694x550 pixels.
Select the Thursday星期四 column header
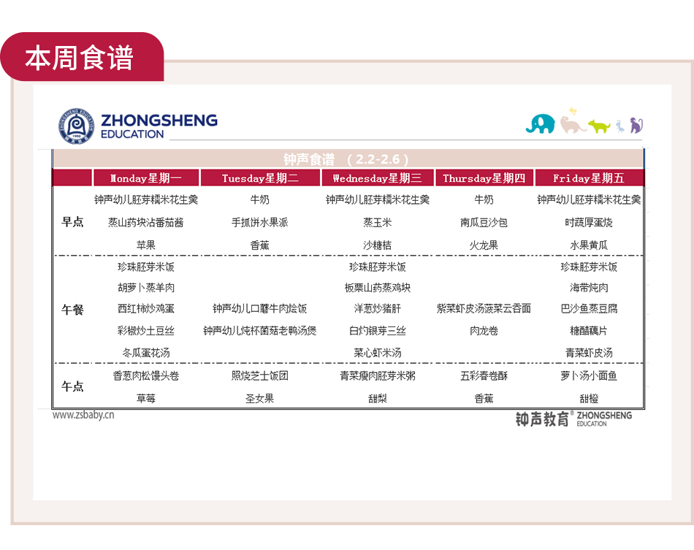tap(484, 178)
